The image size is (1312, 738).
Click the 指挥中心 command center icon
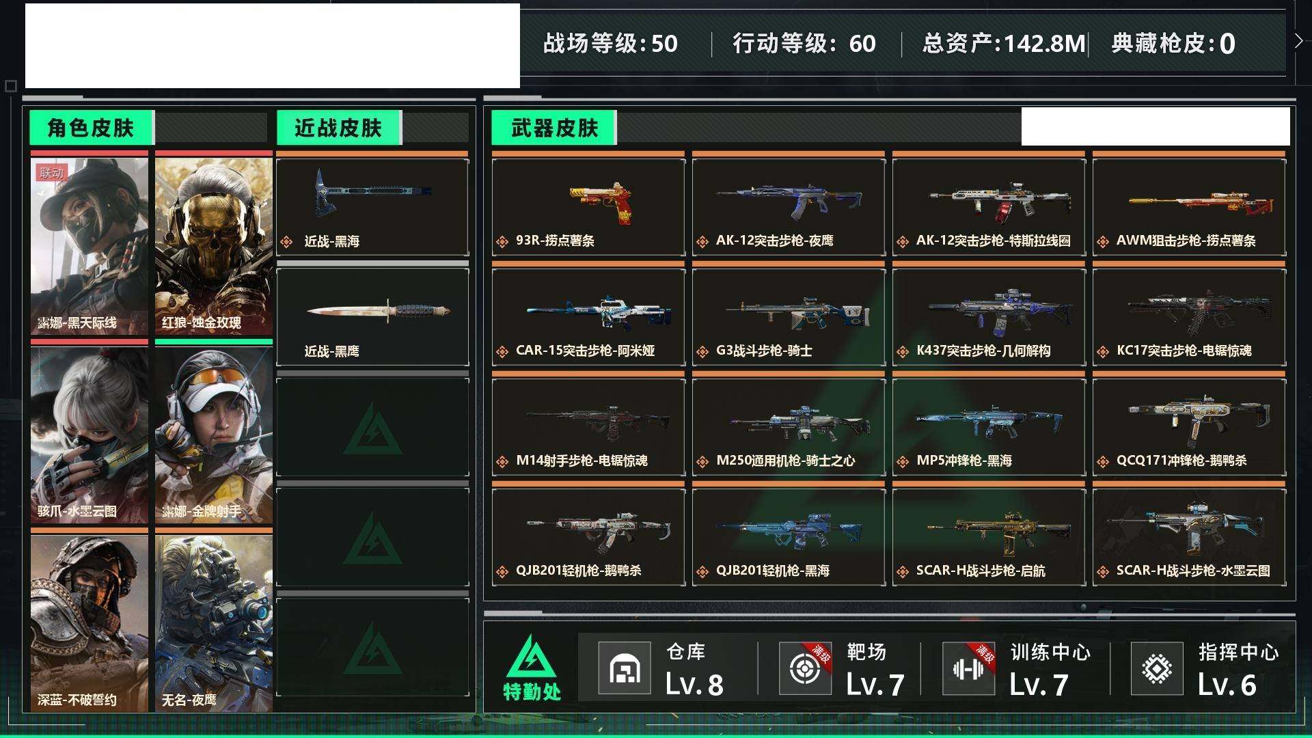click(x=1157, y=668)
